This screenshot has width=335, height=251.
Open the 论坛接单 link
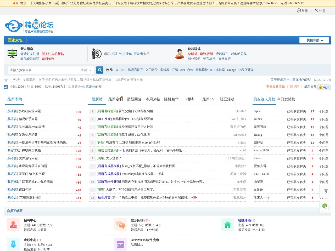126,54
